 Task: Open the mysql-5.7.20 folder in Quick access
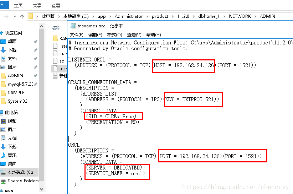pos(20,84)
